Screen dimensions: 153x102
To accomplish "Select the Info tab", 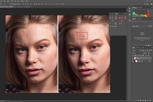I will pyautogui.click(x=117, y=14).
